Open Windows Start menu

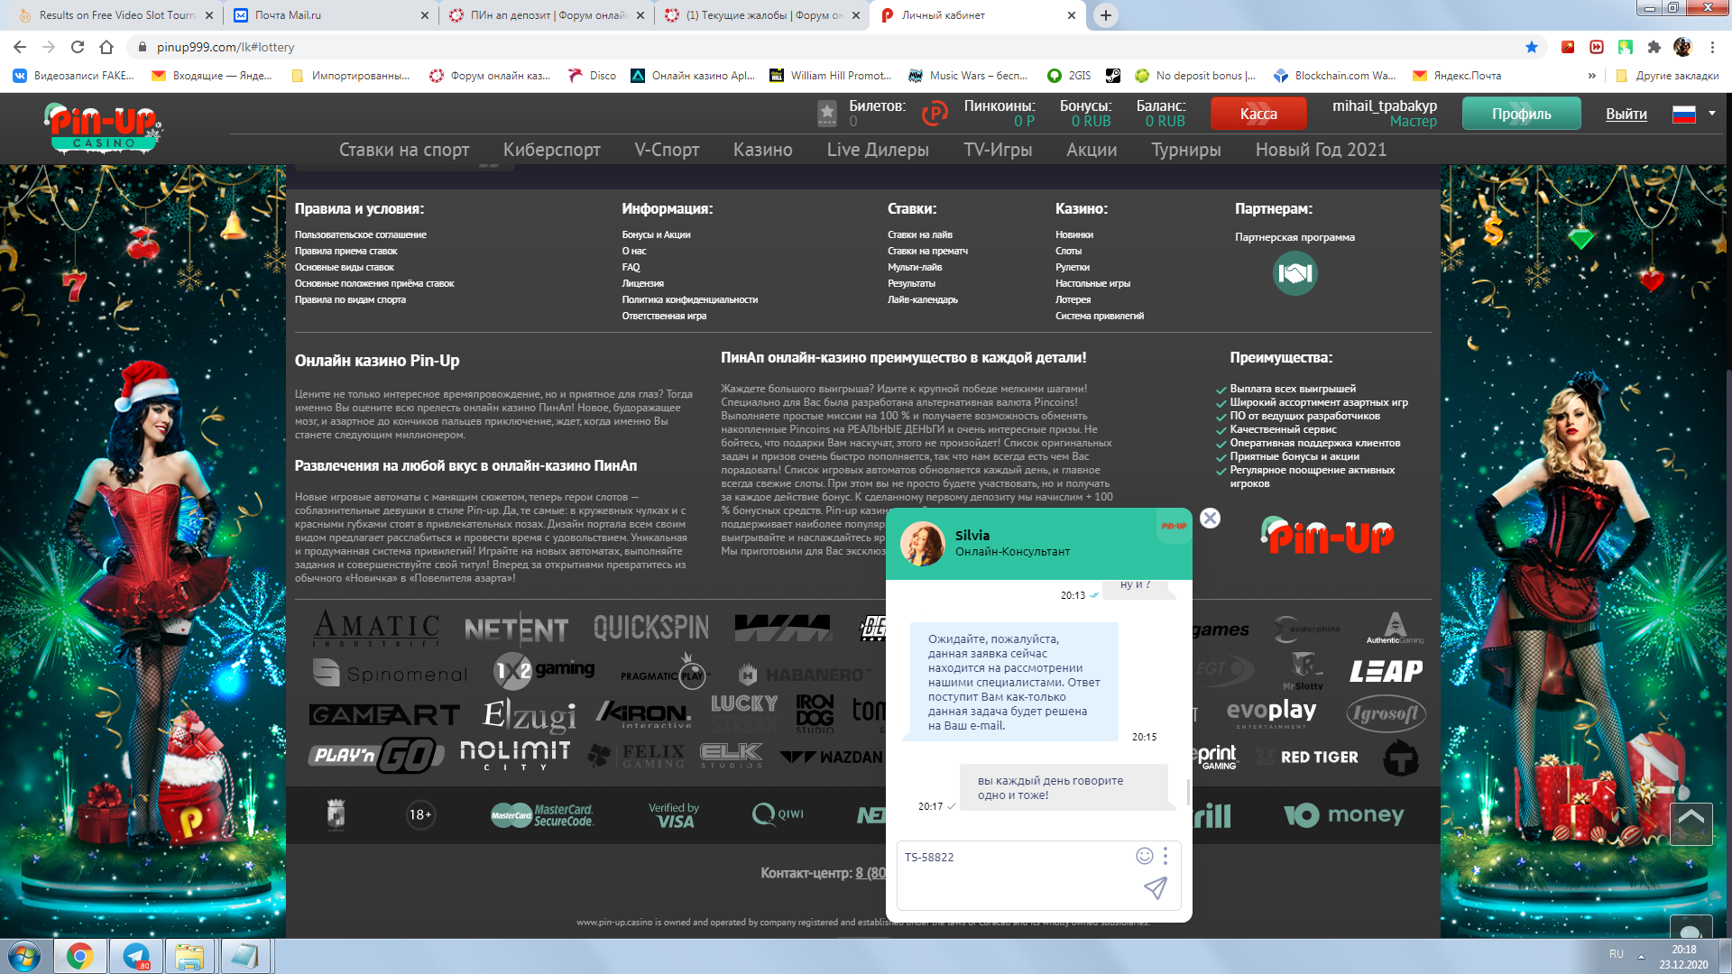(x=24, y=956)
